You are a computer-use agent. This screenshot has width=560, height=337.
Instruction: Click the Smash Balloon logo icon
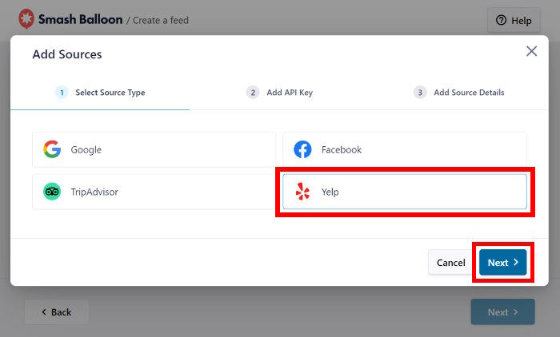pyautogui.click(x=26, y=19)
